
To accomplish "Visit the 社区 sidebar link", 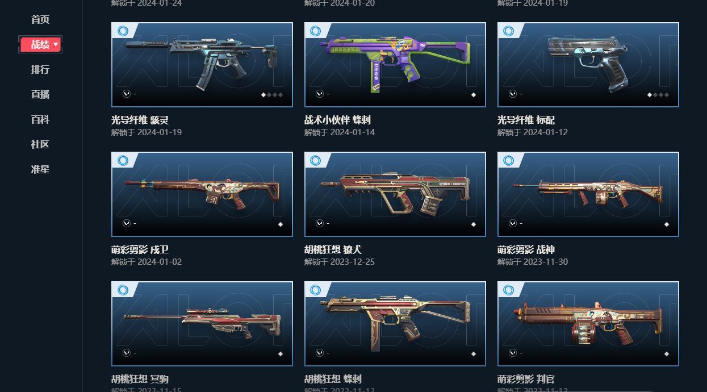I will pos(40,144).
